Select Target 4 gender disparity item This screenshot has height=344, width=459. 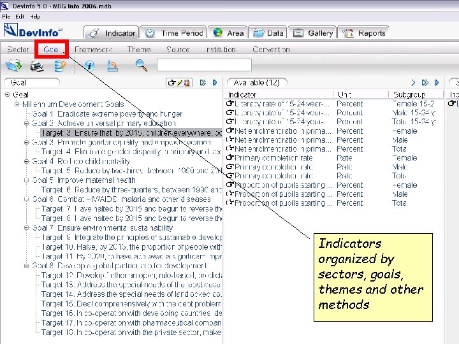(131, 152)
